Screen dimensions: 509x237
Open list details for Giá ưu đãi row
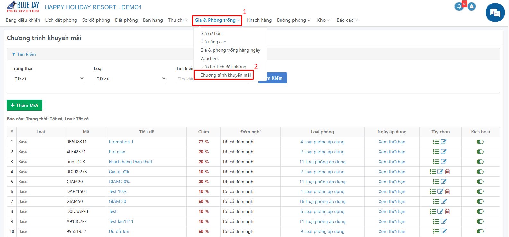pyautogui.click(x=433, y=172)
